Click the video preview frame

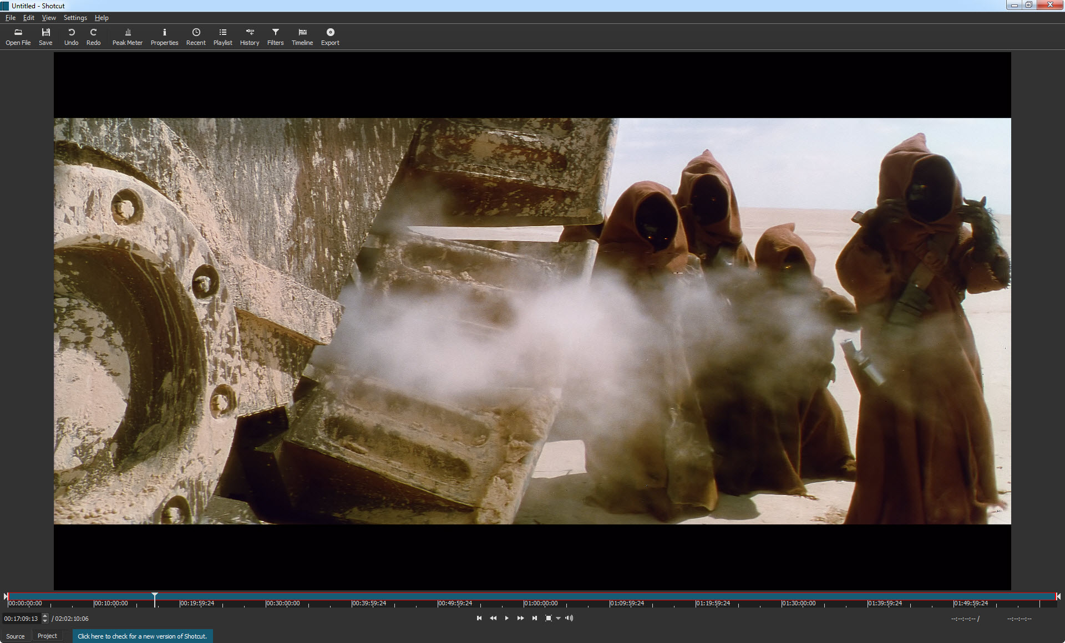pyautogui.click(x=532, y=321)
